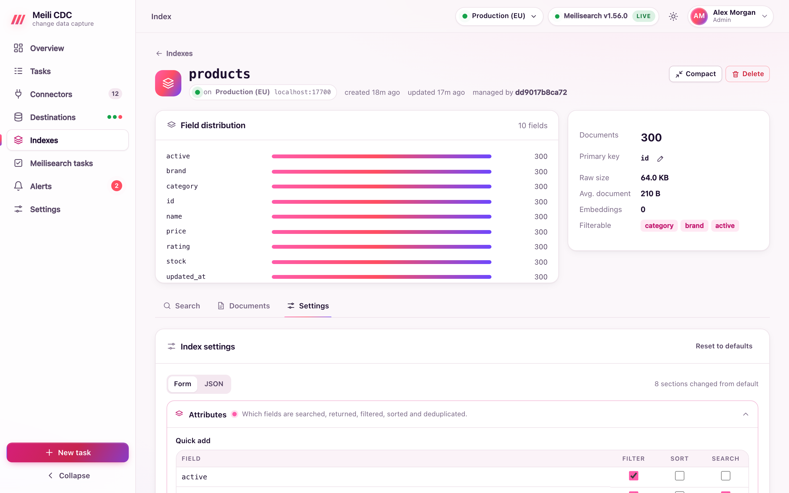Open Alerts via the bell icon
This screenshot has height=493, width=789.
[18, 186]
